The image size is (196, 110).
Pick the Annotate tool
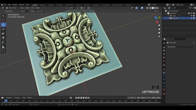click(3, 42)
